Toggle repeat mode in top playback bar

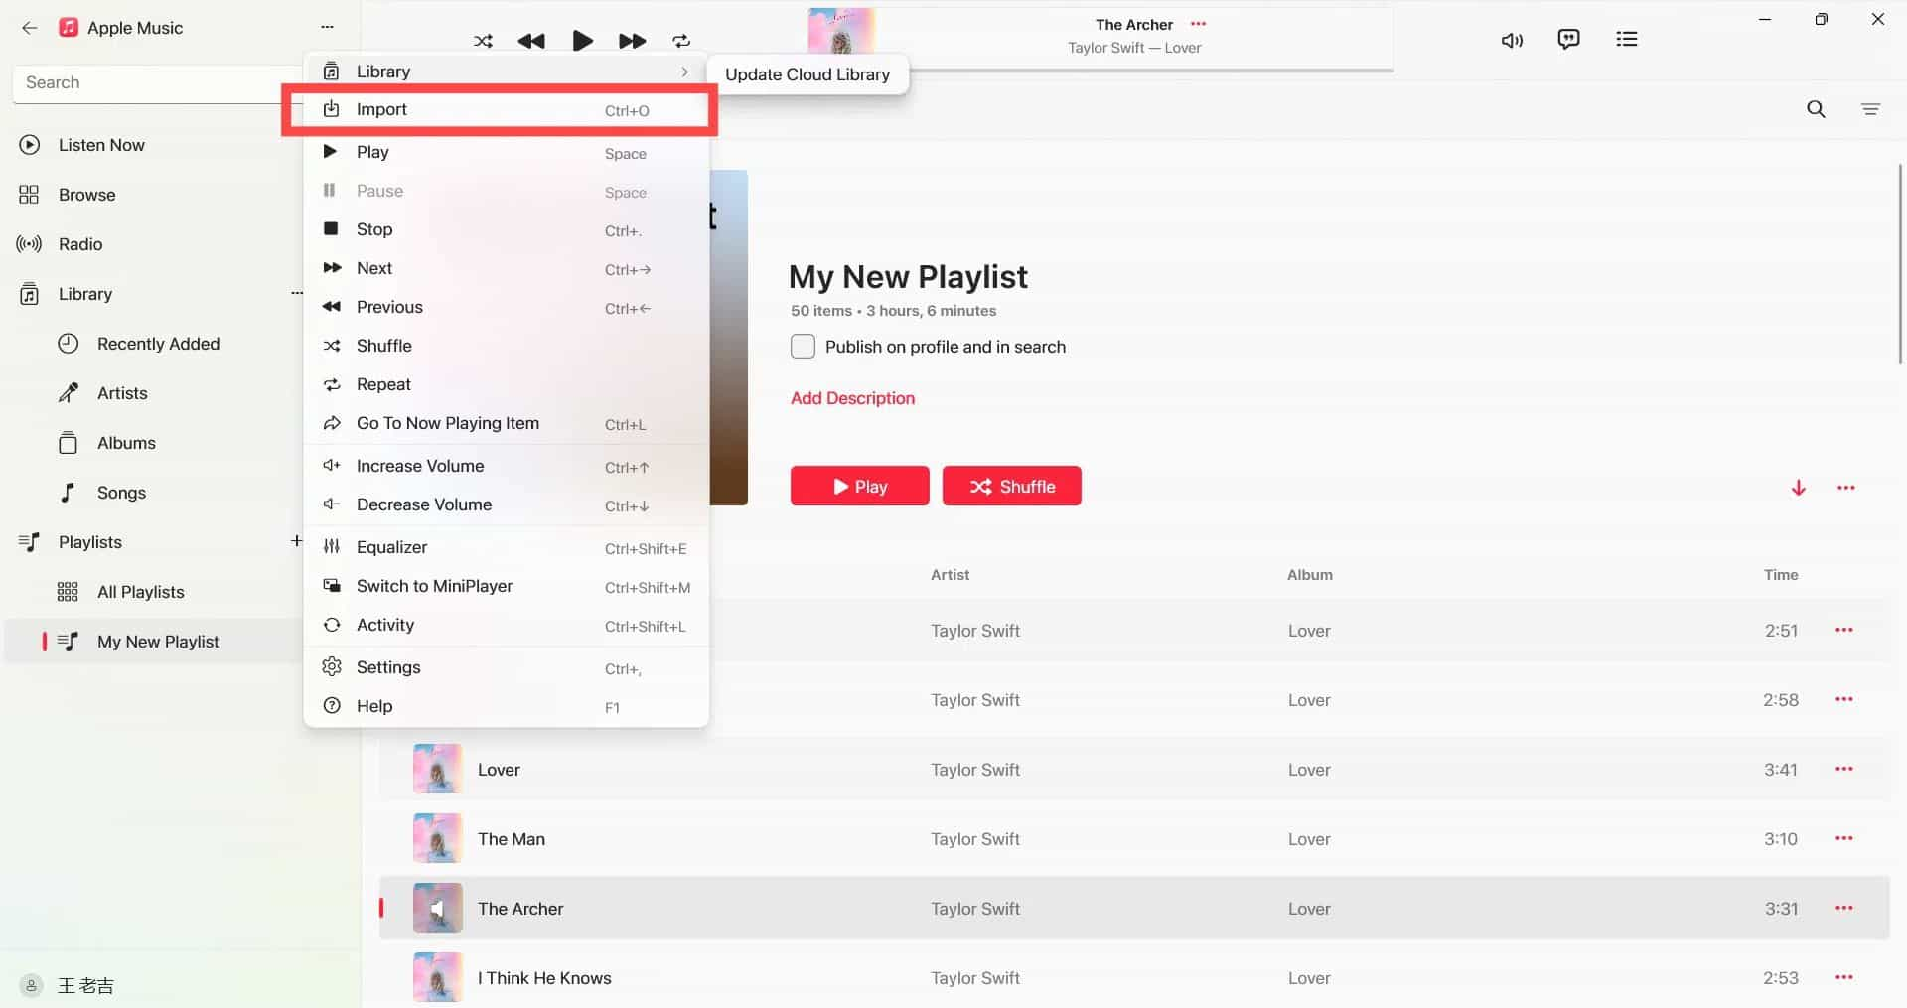(x=681, y=41)
